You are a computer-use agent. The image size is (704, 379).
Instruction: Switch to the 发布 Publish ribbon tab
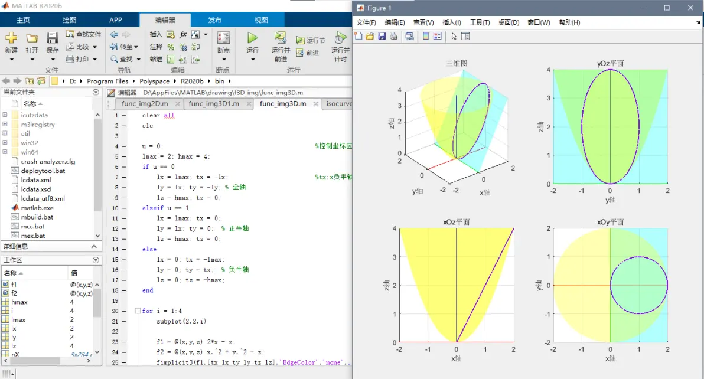pyautogui.click(x=214, y=20)
